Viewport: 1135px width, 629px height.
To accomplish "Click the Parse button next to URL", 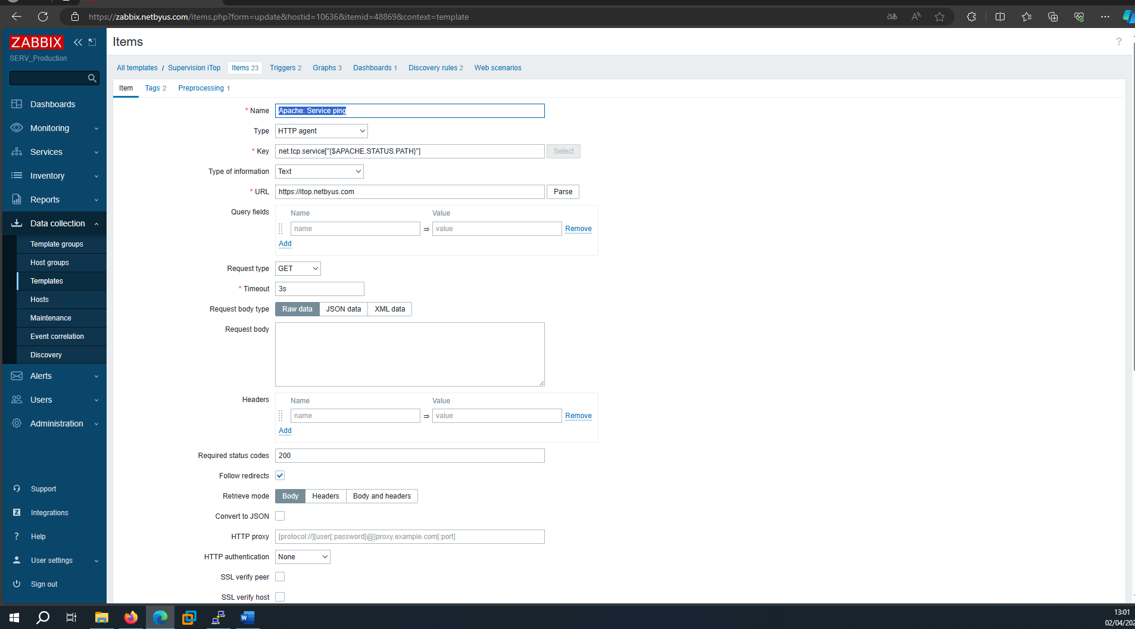I will pyautogui.click(x=563, y=192).
